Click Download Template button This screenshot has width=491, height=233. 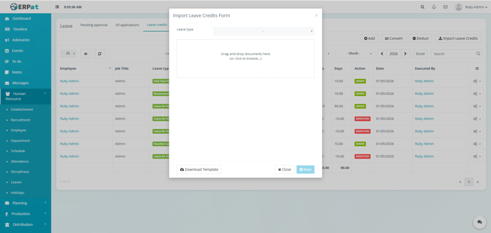[x=199, y=169]
